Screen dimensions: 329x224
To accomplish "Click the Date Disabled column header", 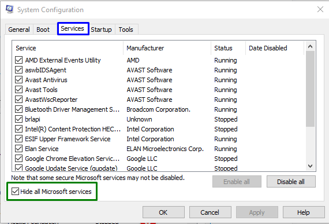I will click(x=274, y=48).
